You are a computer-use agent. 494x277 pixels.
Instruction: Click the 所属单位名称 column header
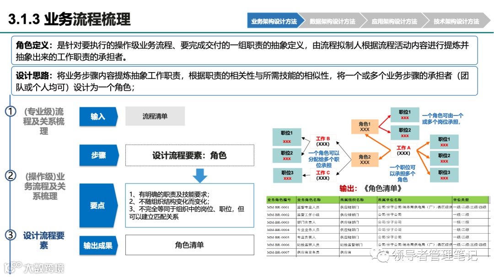414,200
